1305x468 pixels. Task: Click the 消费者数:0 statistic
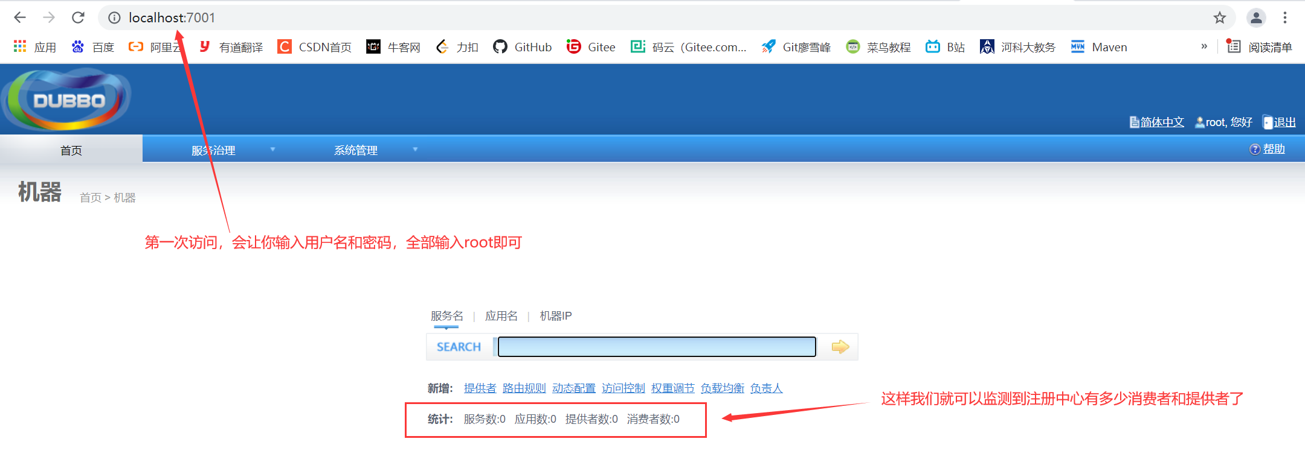tap(653, 419)
